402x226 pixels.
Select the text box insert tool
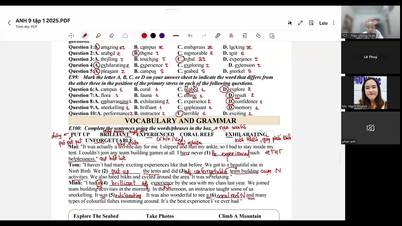click(245, 36)
